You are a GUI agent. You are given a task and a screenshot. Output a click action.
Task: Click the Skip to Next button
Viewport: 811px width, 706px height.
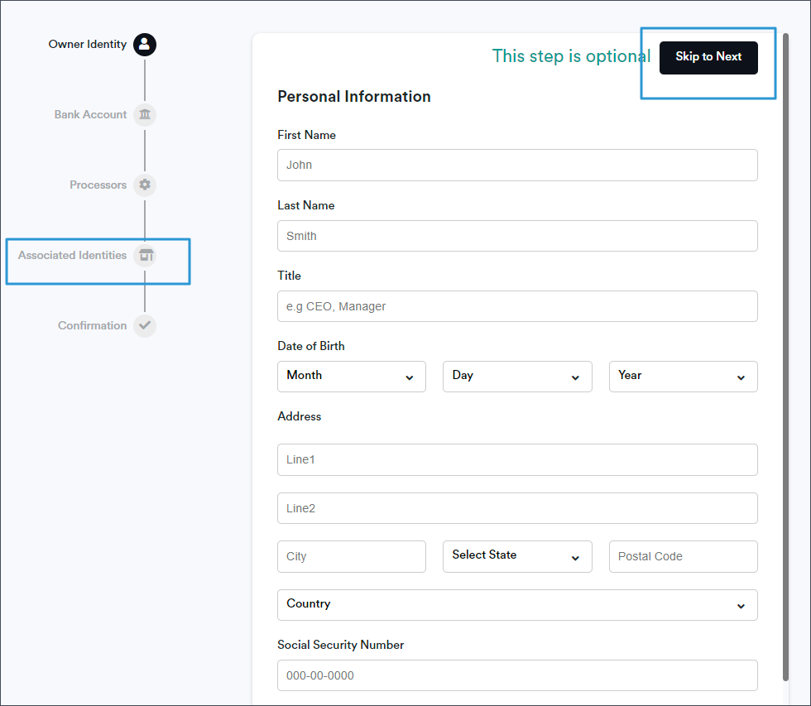[708, 57]
